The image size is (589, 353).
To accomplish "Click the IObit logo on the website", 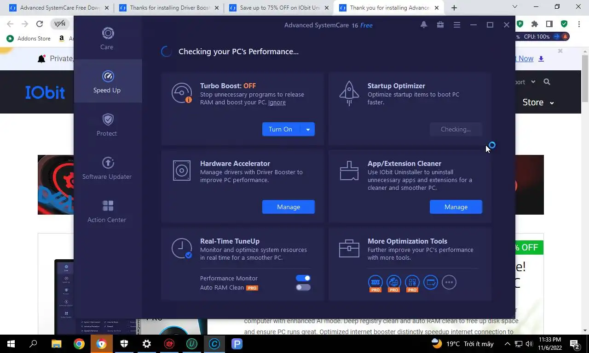I will coord(45,92).
